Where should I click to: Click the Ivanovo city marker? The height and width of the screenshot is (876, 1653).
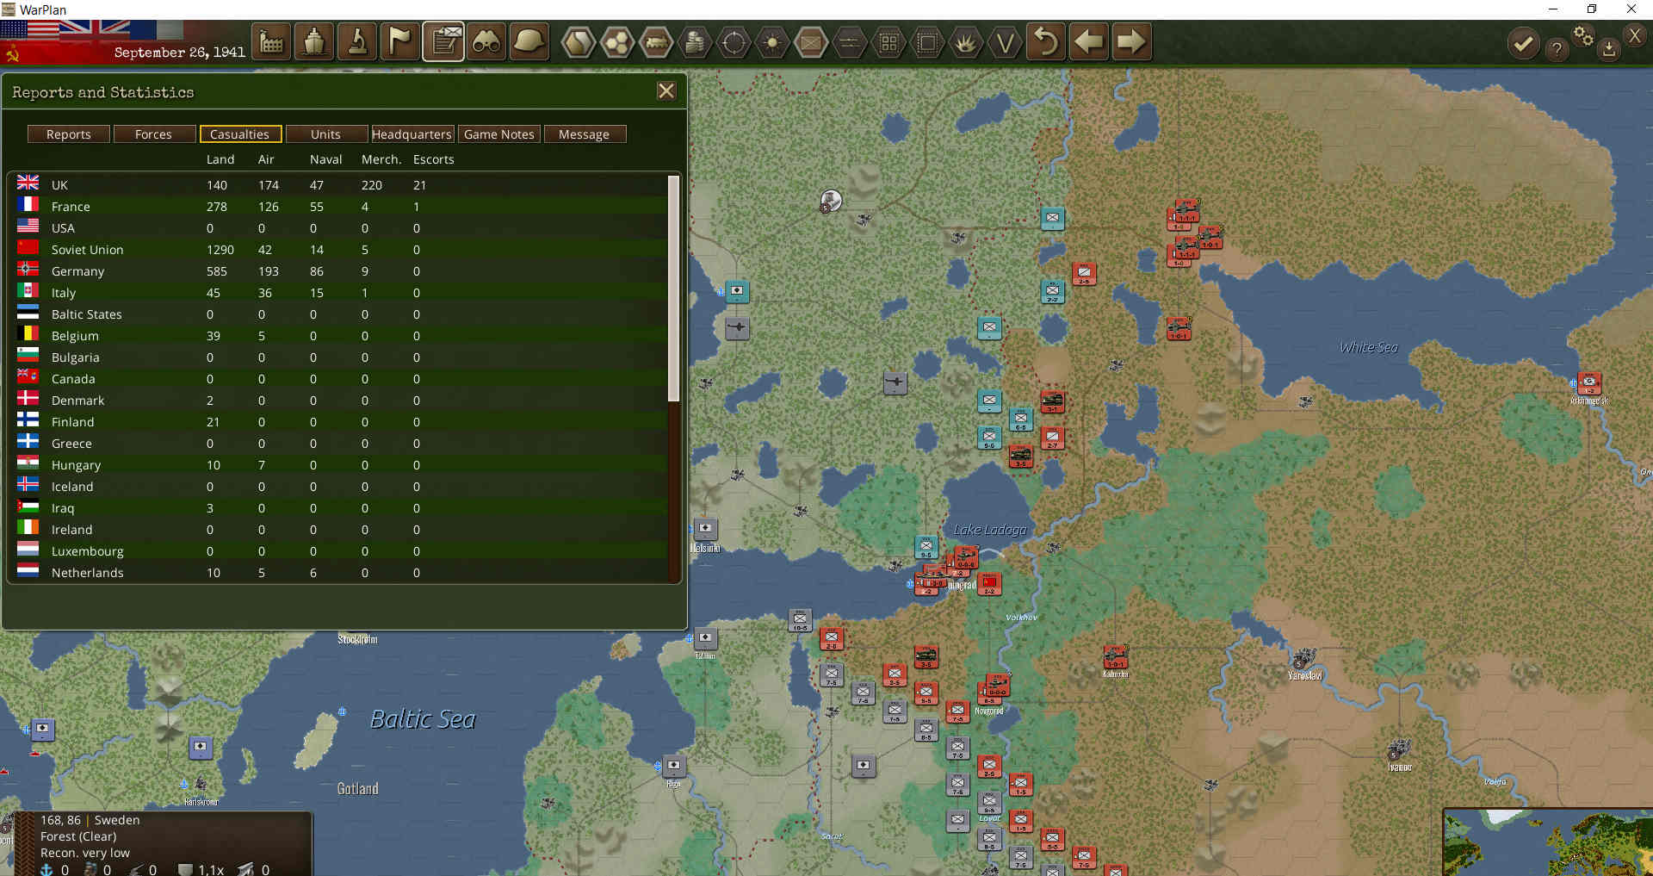click(x=1399, y=749)
